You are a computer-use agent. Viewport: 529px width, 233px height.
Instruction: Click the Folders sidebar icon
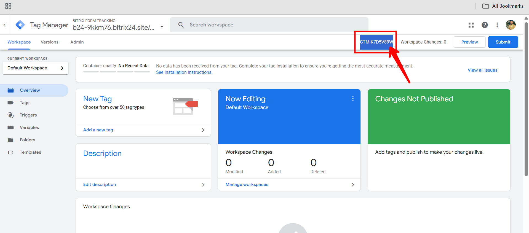(11, 140)
